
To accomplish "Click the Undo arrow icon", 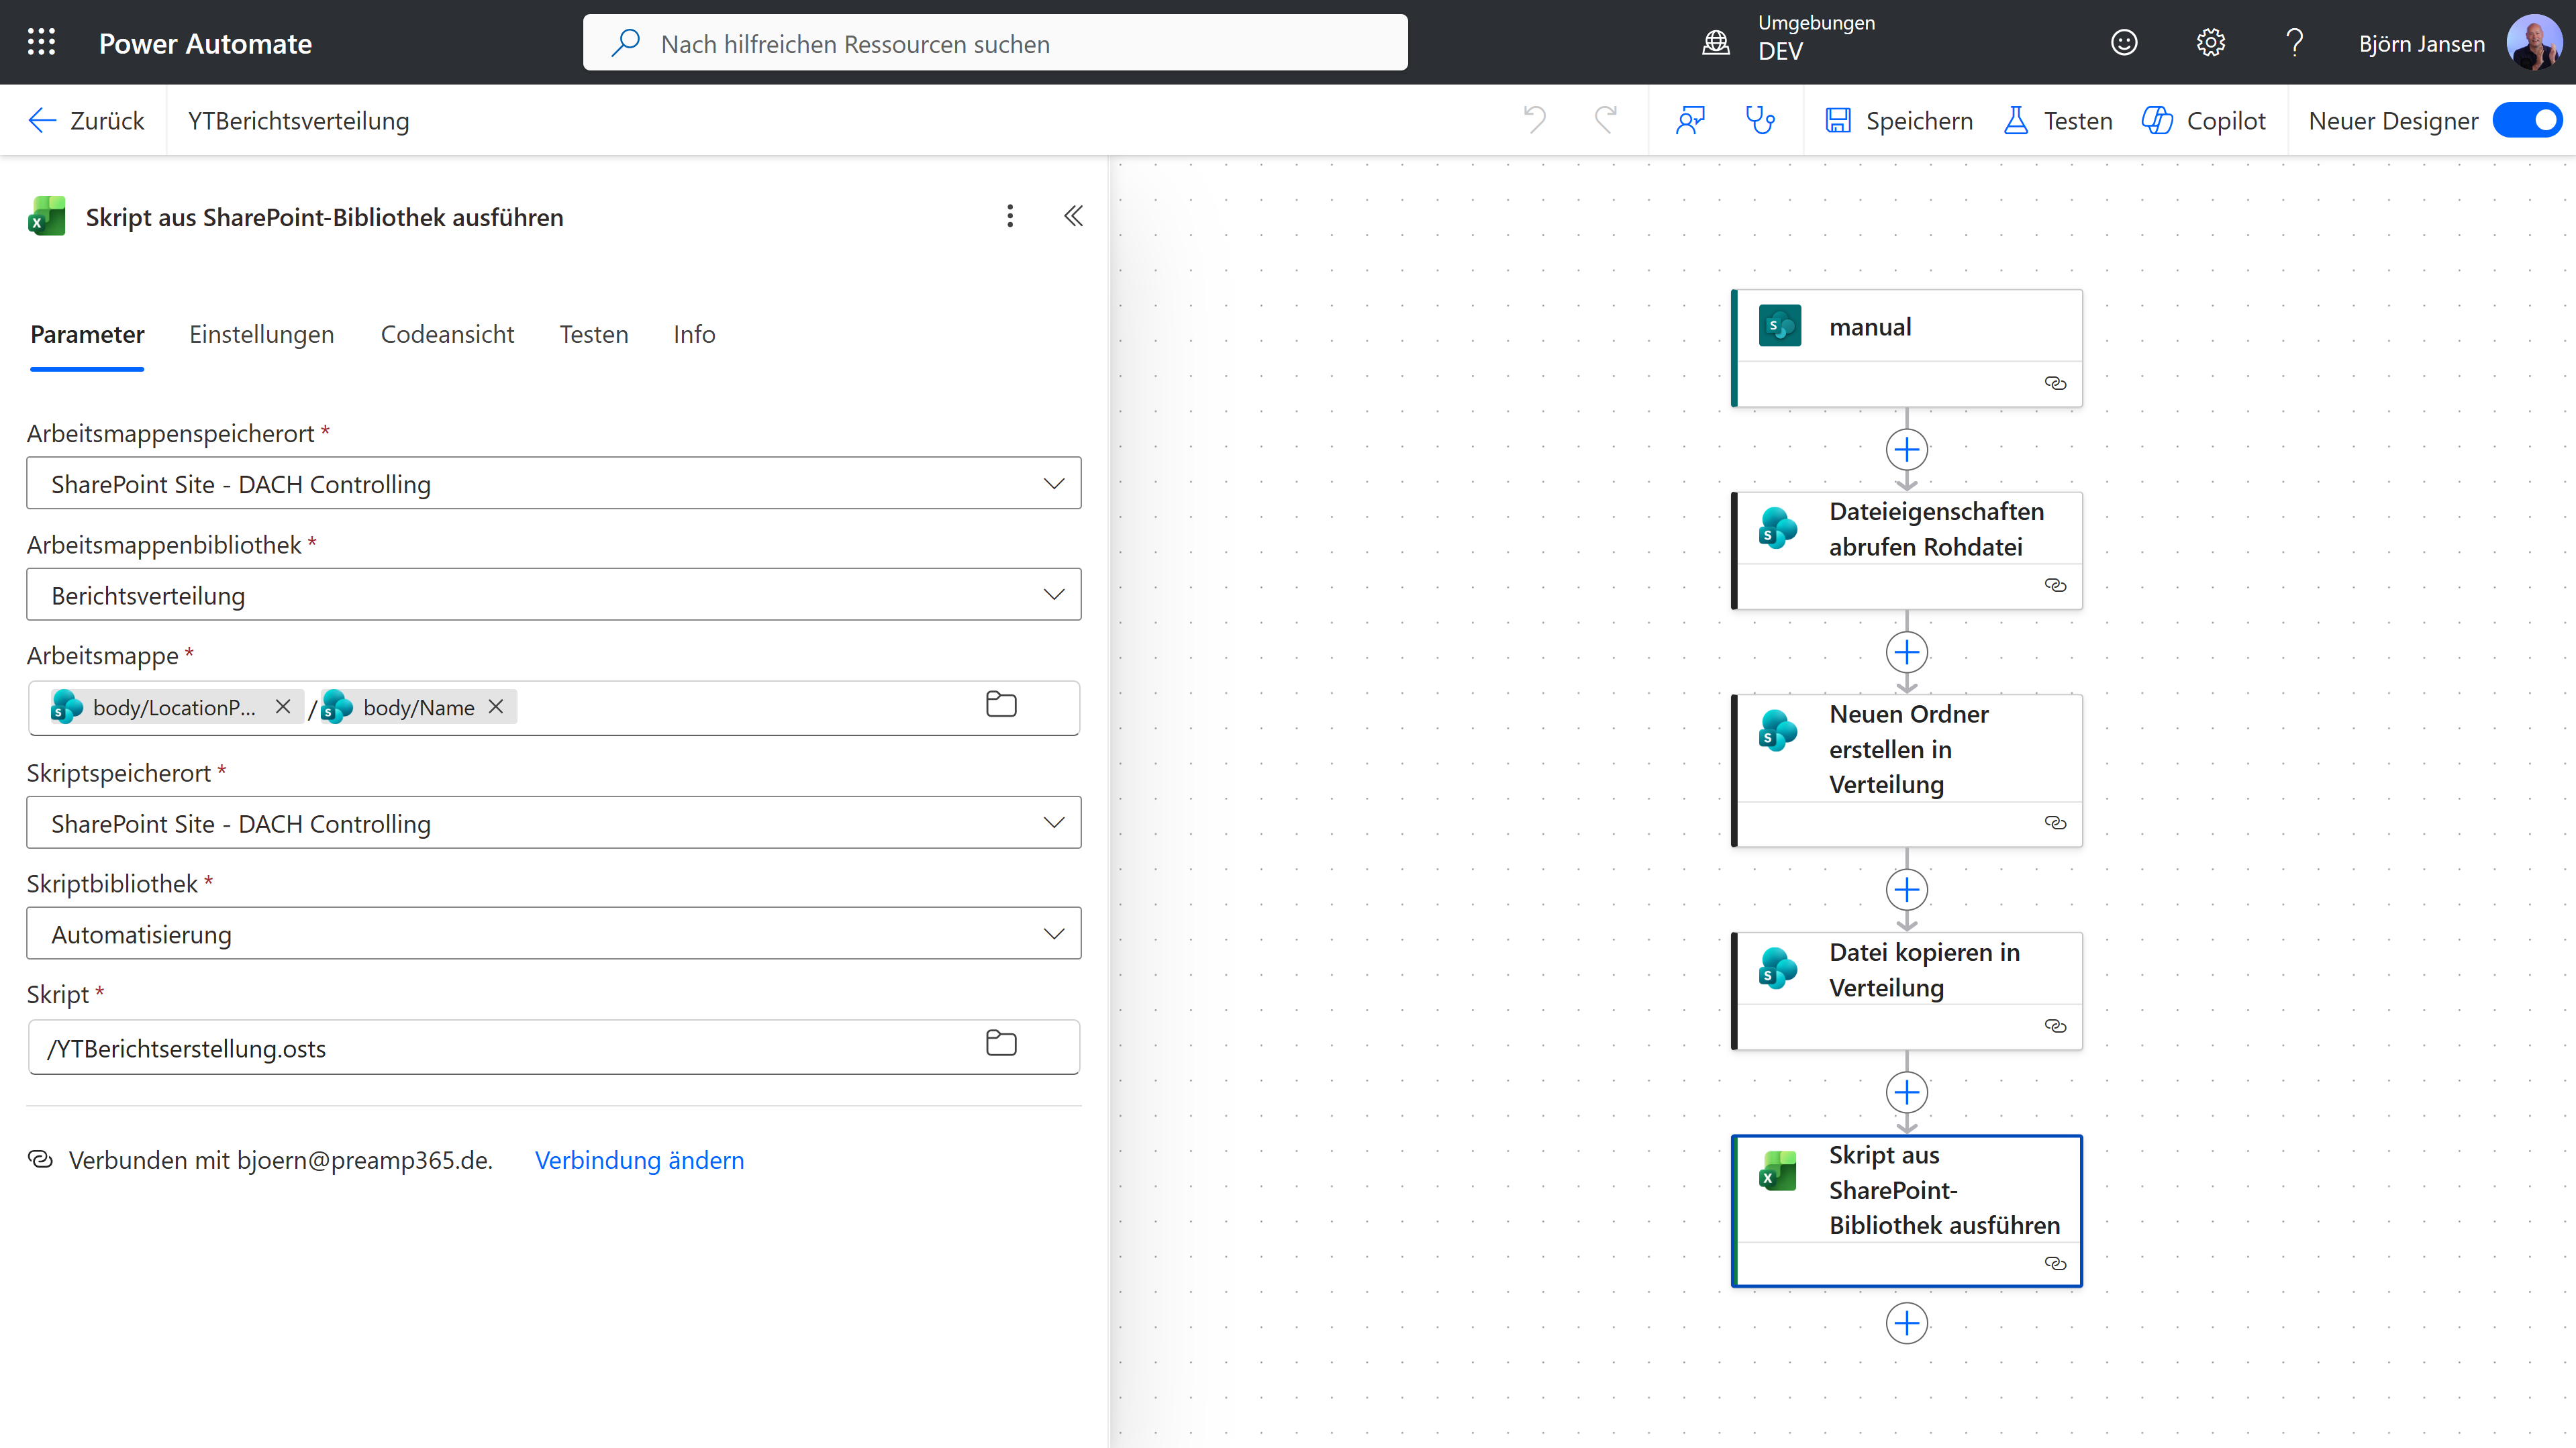I will [x=1535, y=120].
